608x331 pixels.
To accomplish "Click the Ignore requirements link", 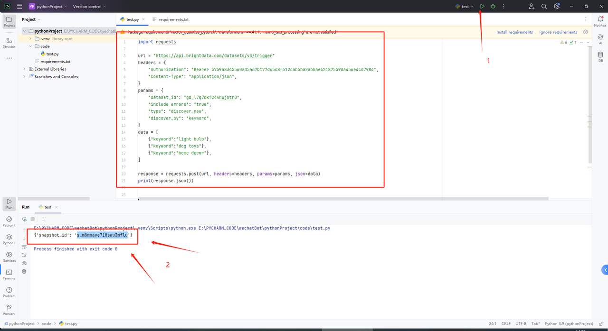I will tap(558, 32).
